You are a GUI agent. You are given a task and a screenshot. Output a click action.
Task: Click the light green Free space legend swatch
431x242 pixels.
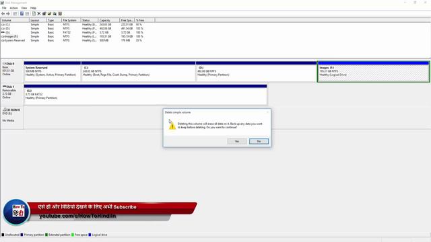[x=73, y=235]
